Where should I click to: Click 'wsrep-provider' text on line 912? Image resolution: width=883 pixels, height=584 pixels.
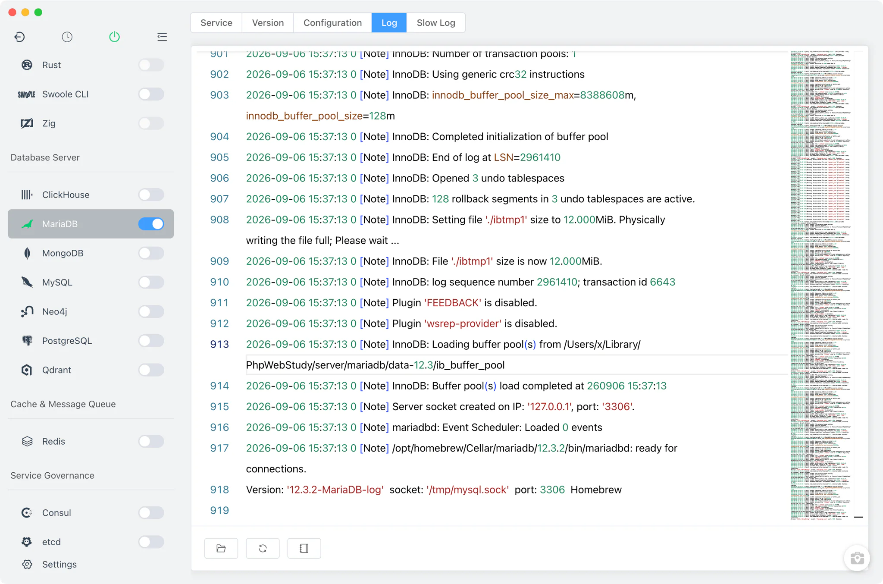click(463, 323)
